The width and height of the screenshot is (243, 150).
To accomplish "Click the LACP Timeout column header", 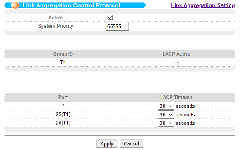I will click(x=176, y=97).
